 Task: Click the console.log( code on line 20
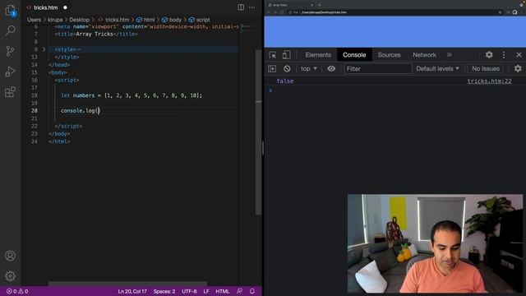80,111
